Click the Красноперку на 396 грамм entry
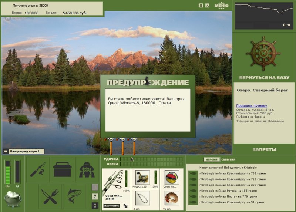Screen dimensions: 296x212 click(x=233, y=185)
